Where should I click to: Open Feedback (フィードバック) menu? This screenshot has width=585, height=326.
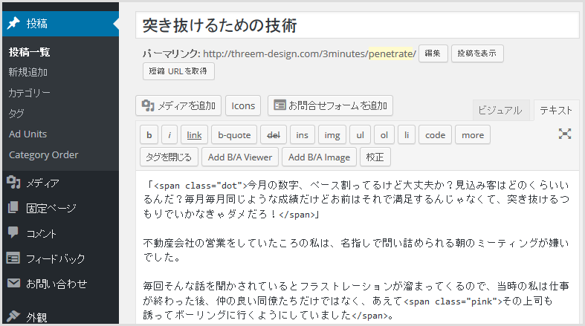coord(55,258)
